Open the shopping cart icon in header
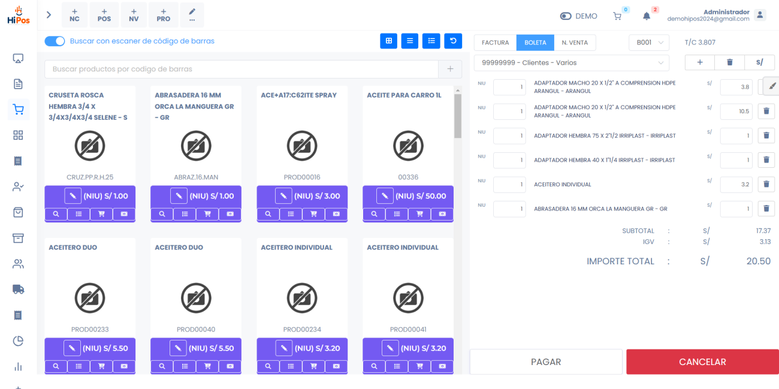Viewport: 779px width, 389px height. click(617, 16)
